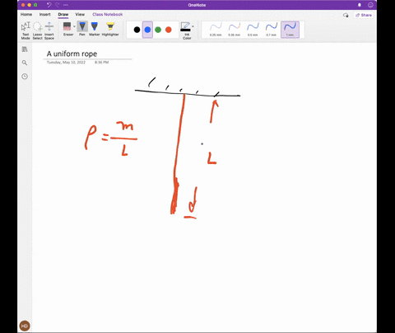Open the notebooks navigation icon
This screenshot has width=395, height=333.
tap(25, 49)
